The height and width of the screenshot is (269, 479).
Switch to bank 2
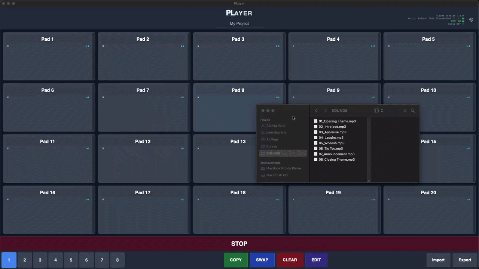[x=25, y=260]
